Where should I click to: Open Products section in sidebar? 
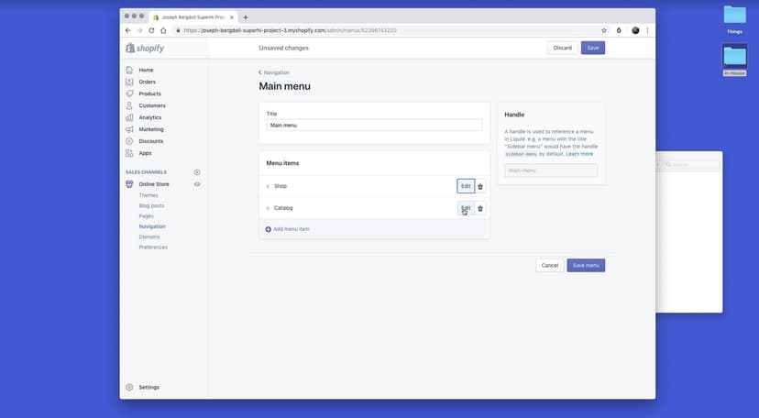coord(149,93)
